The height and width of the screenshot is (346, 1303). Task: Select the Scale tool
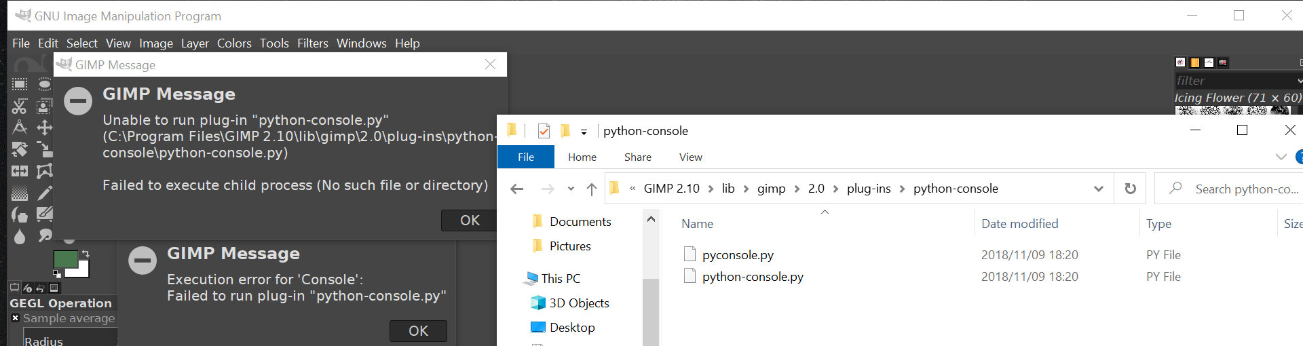point(44,149)
